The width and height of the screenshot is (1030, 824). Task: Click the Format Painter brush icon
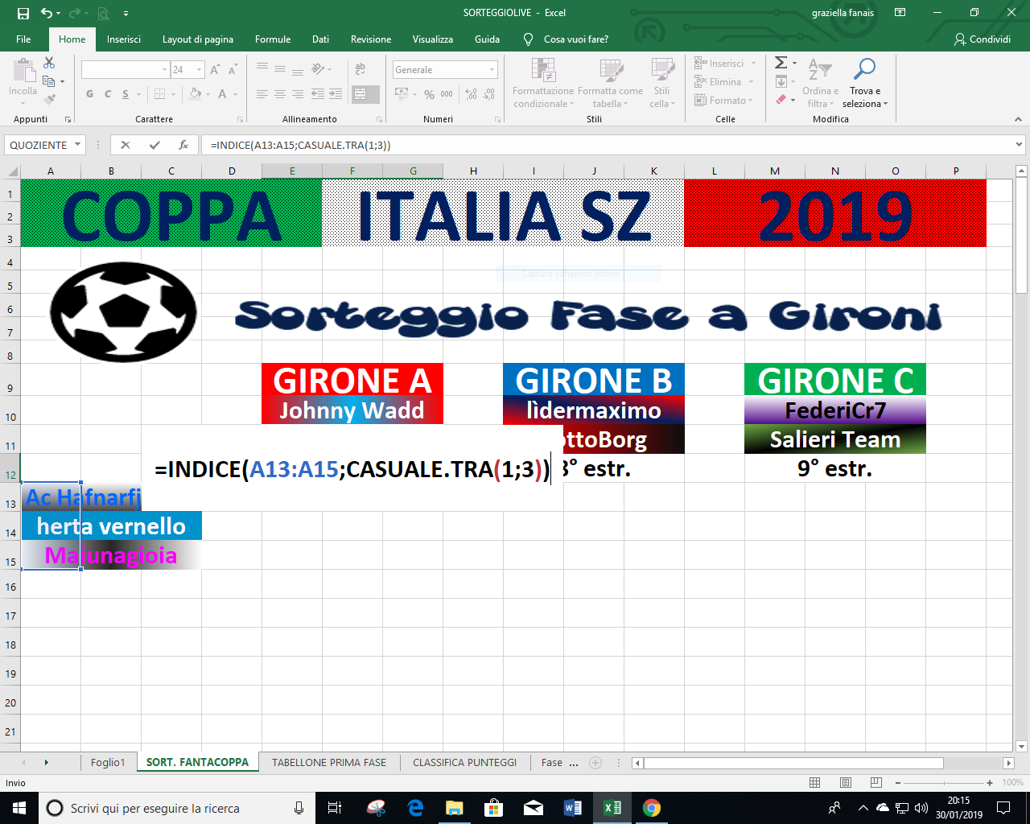point(49,100)
